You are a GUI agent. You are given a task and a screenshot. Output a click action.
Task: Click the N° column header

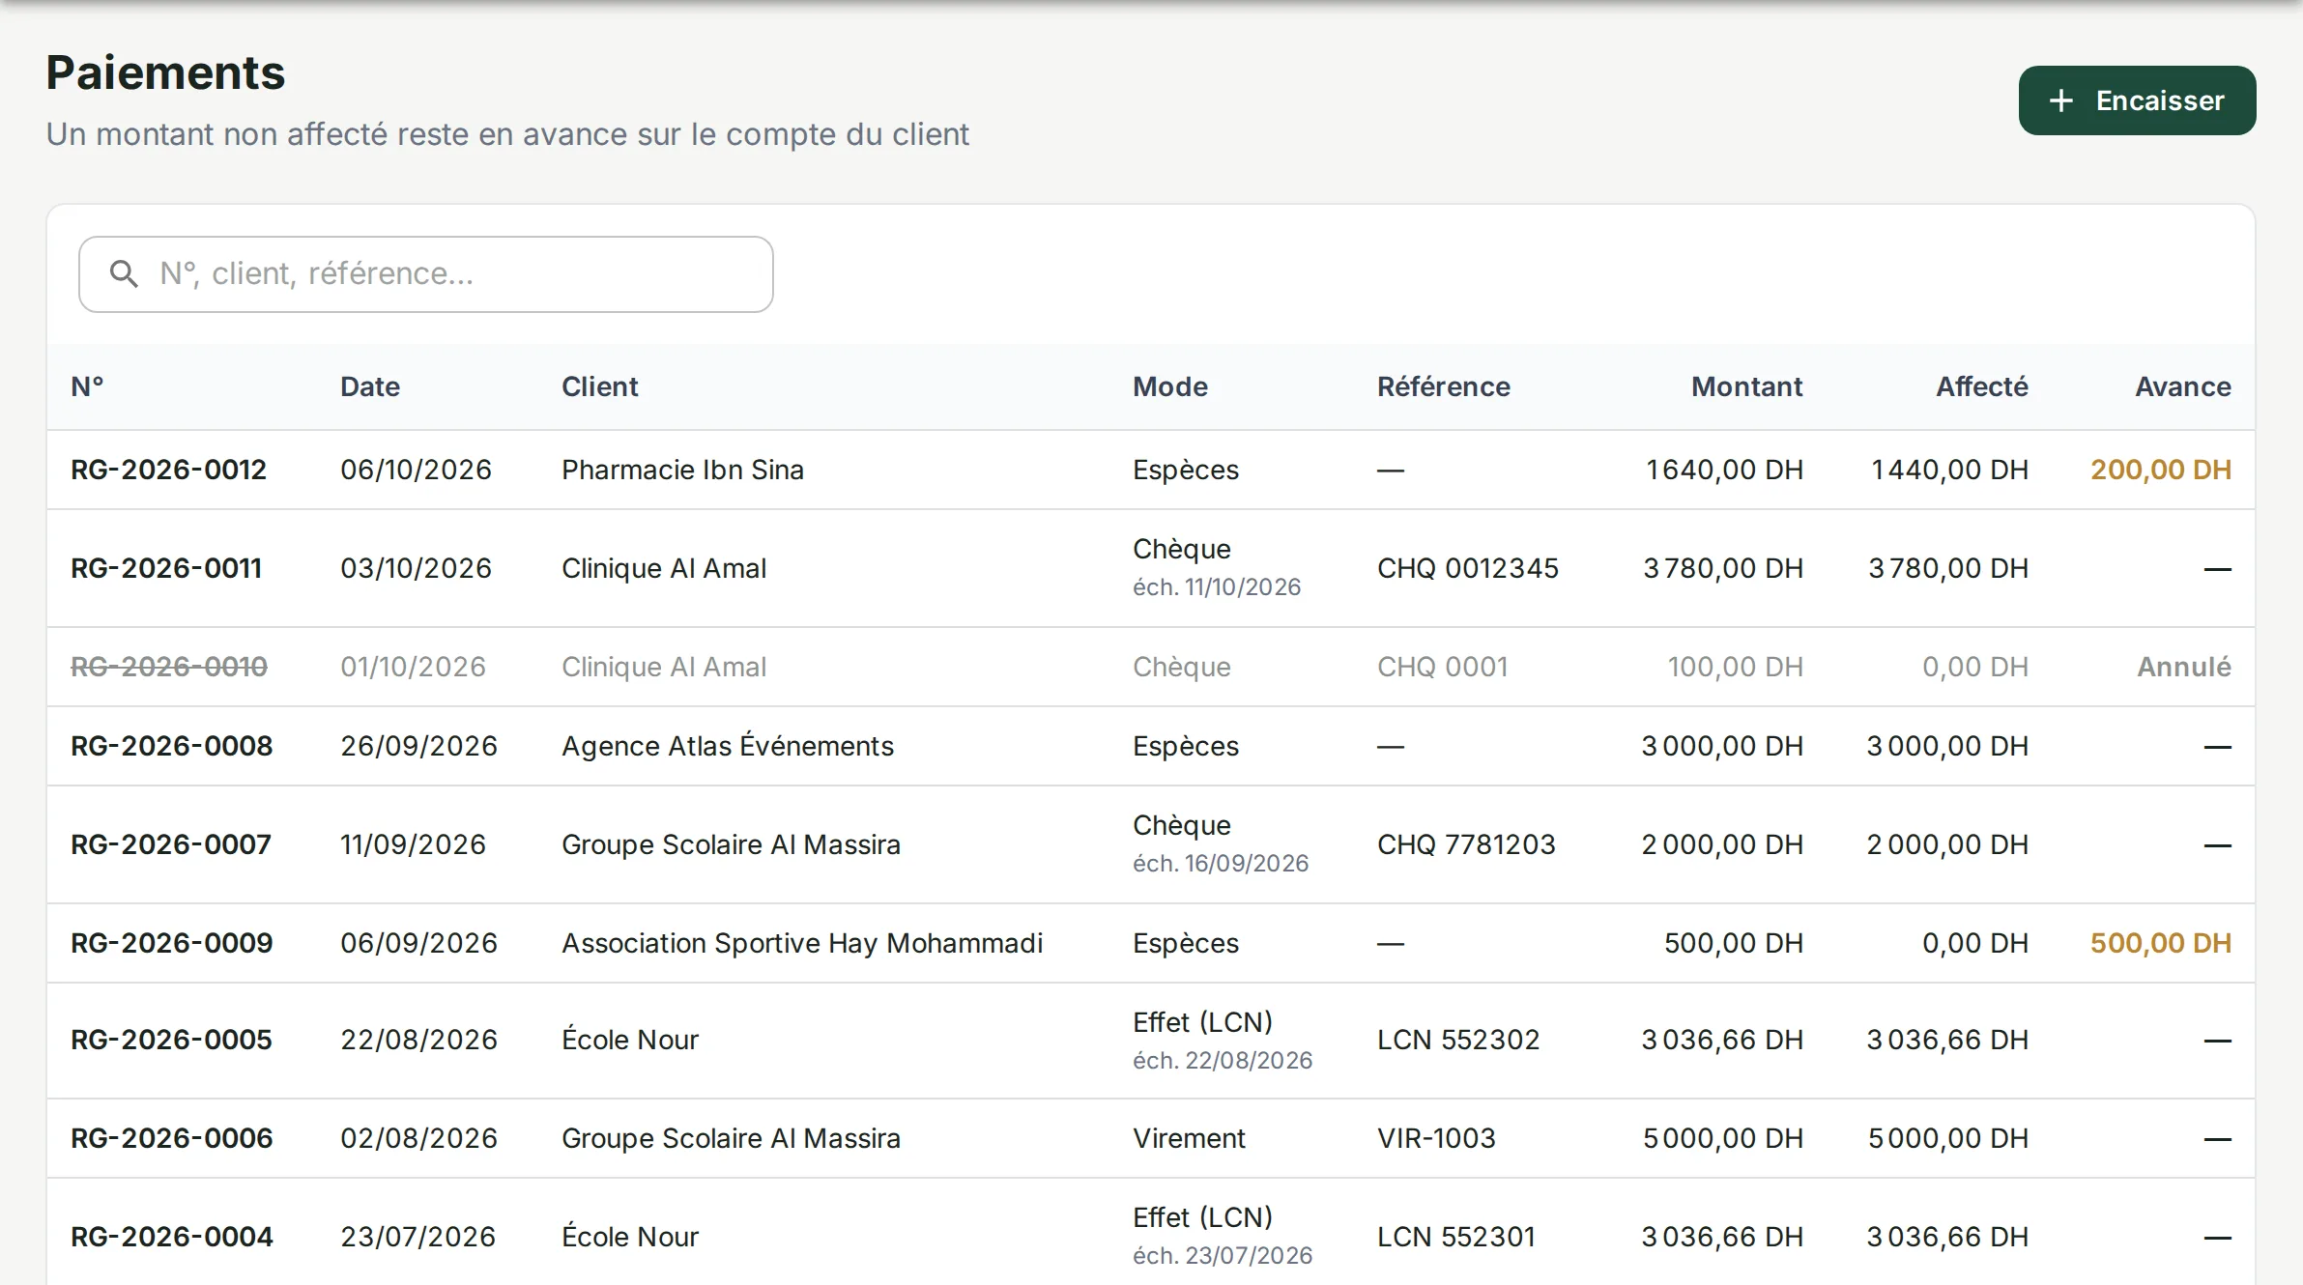pos(87,386)
